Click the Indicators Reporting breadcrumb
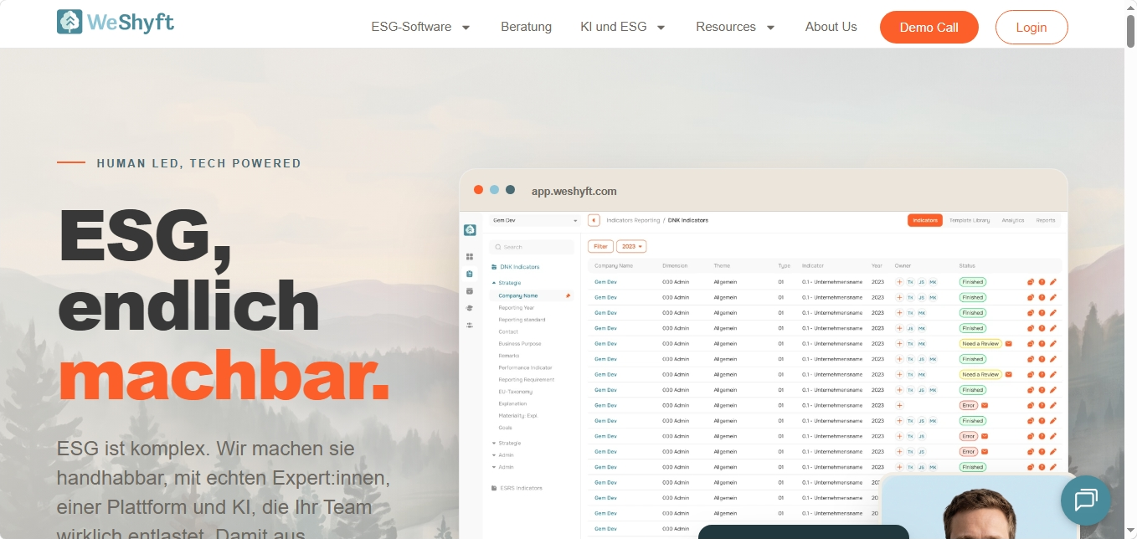Image resolution: width=1137 pixels, height=539 pixels. point(633,220)
